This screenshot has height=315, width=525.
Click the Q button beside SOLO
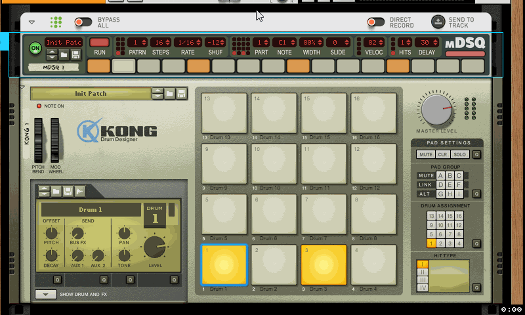tap(477, 154)
